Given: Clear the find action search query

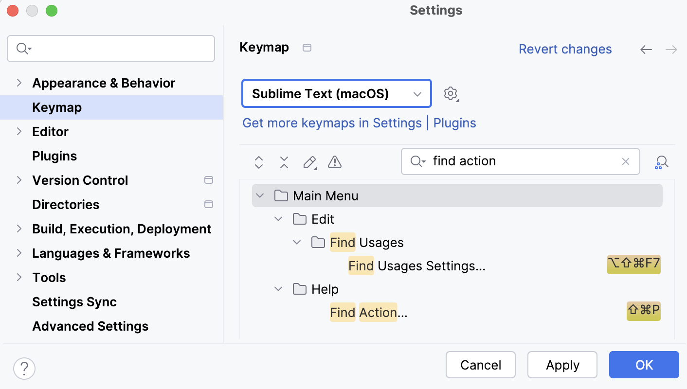Looking at the screenshot, I should tap(626, 161).
